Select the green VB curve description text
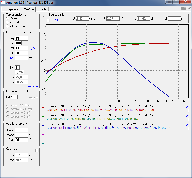 (94, 119)
